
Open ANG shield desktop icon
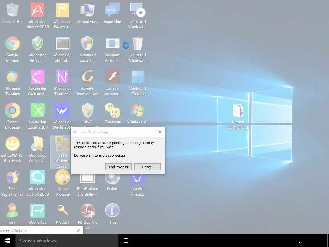87,110
